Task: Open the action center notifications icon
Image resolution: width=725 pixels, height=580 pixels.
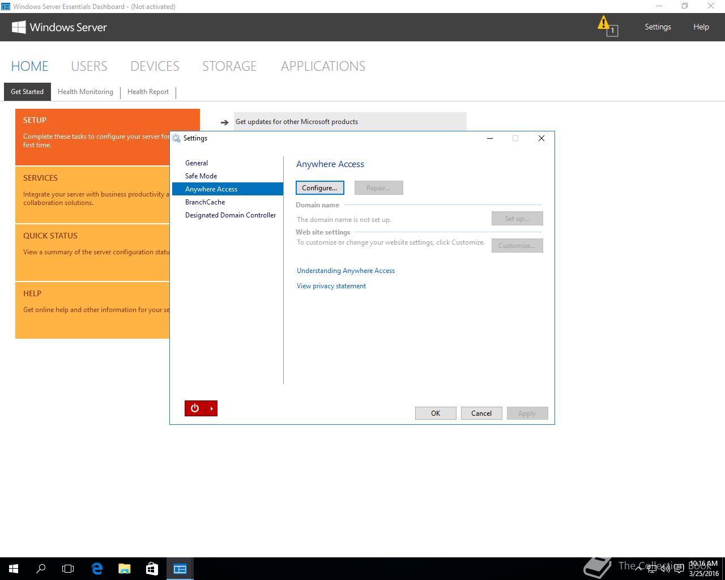Action: point(679,569)
